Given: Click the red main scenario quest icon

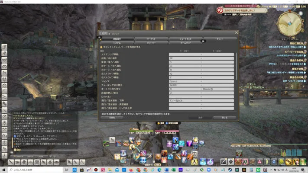Looking at the screenshot, I should click(x=220, y=10).
